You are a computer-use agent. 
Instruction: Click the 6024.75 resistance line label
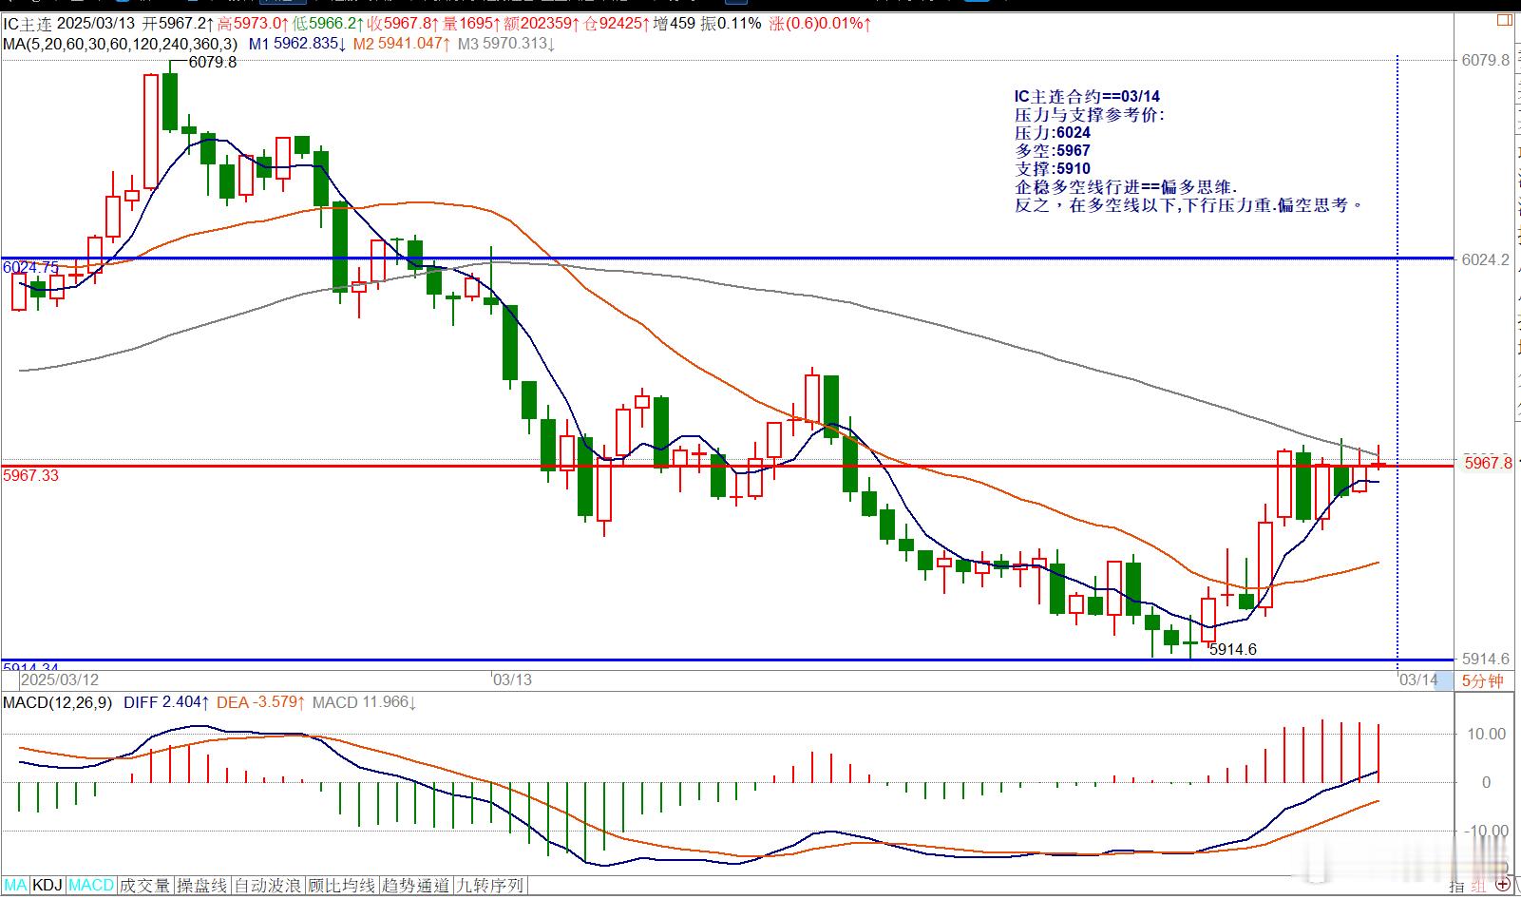(x=31, y=268)
